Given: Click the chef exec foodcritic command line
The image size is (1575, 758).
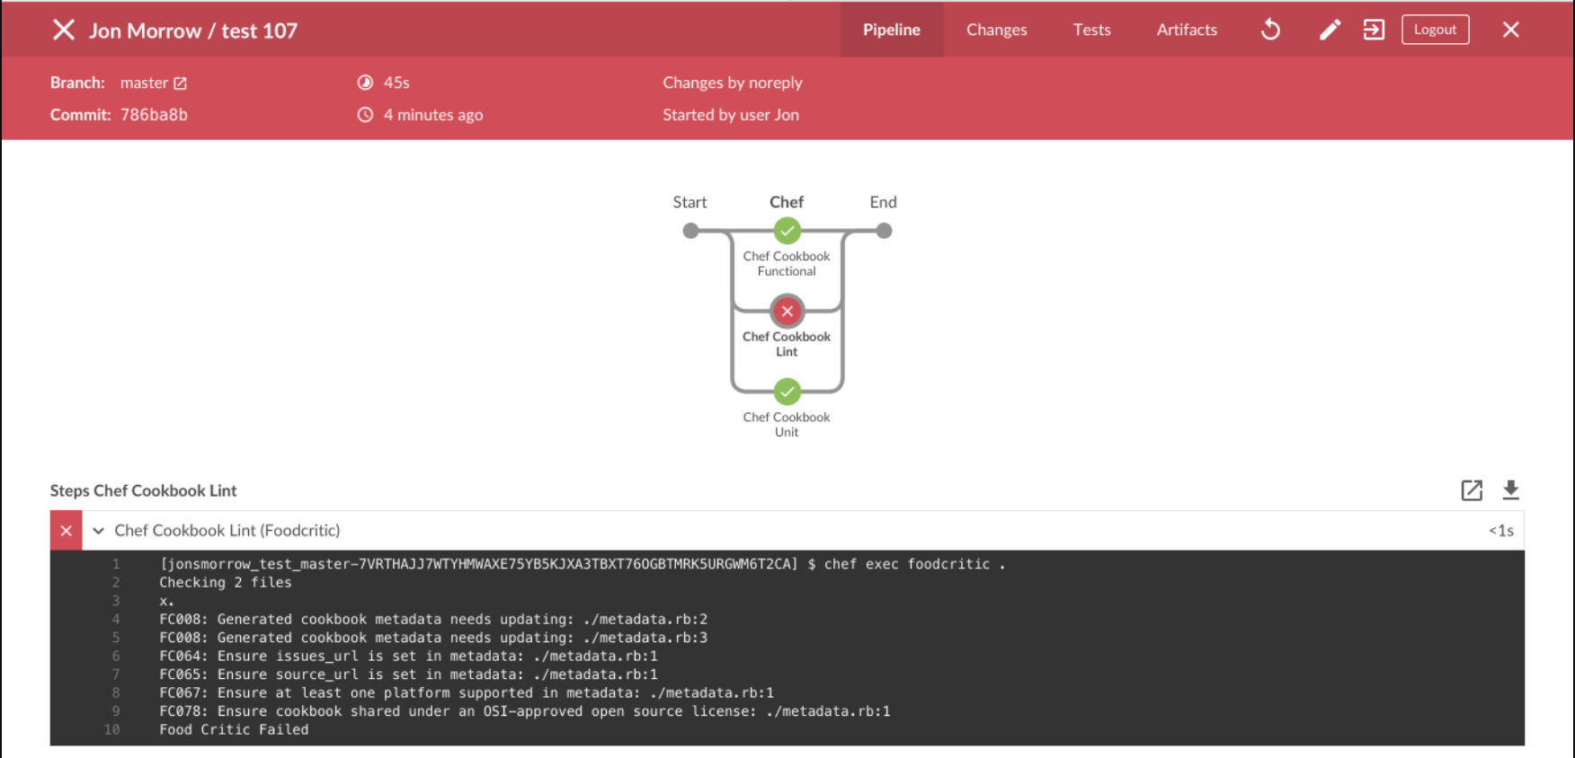Looking at the screenshot, I should coord(583,564).
